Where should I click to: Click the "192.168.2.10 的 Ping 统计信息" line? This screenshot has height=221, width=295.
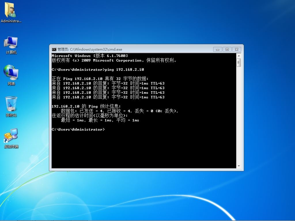tap(86, 106)
